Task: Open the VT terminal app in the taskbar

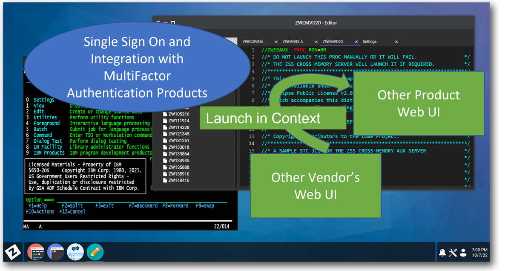Action: click(56, 252)
